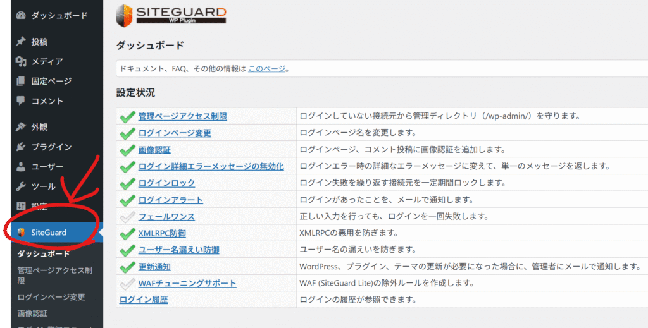This screenshot has height=328, width=648.
Task: Click gray checkmark next to WAFチューニングサポート
Action: coord(127,284)
